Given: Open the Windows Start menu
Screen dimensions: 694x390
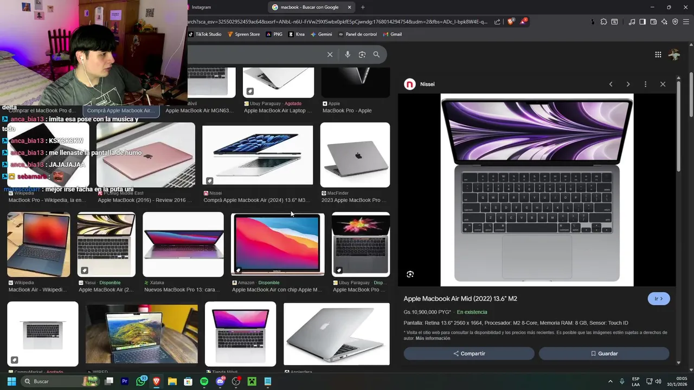Looking at the screenshot, I should coord(11,381).
